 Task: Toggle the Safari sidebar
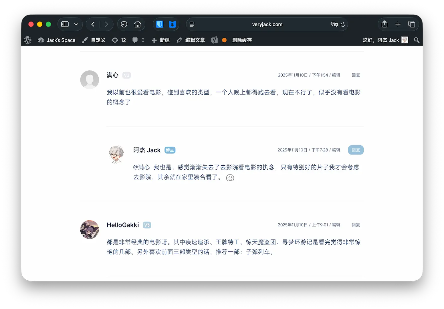click(65, 24)
